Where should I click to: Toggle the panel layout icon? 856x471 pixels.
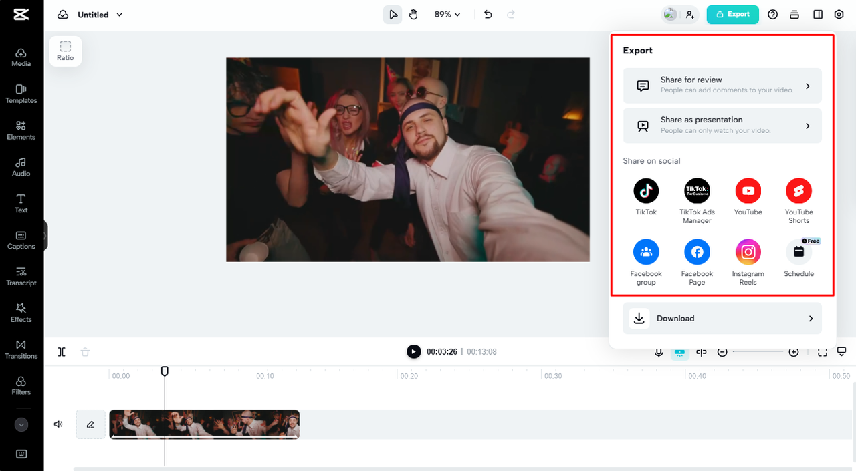click(x=818, y=14)
